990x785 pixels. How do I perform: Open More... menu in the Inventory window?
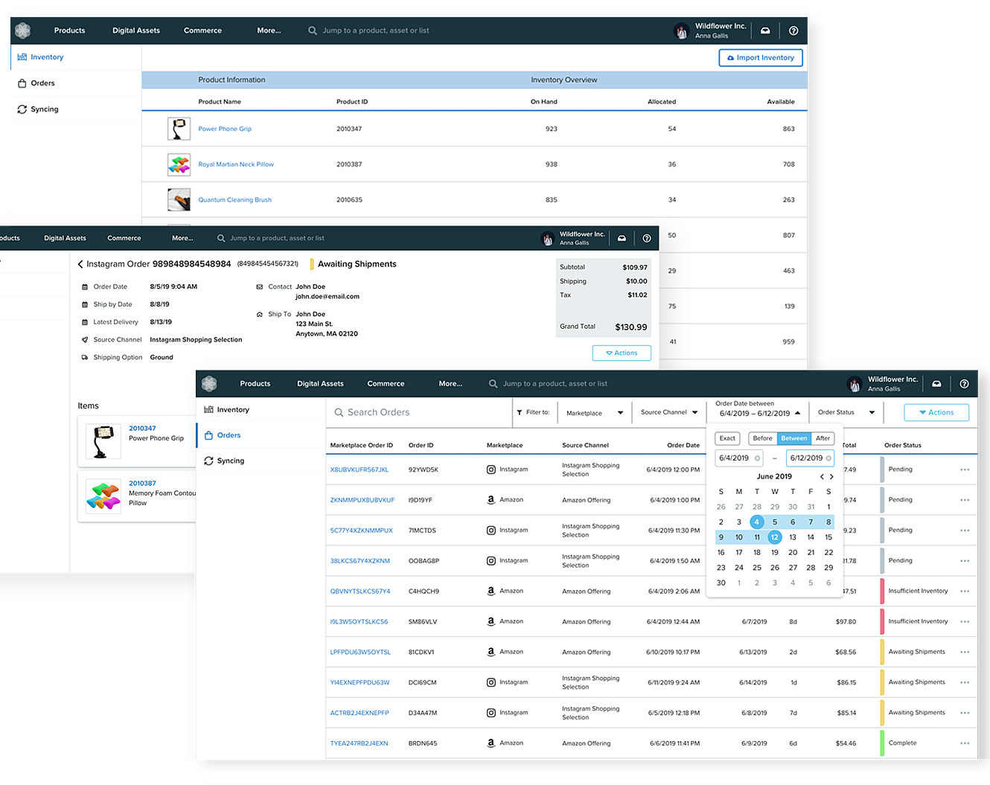click(269, 31)
